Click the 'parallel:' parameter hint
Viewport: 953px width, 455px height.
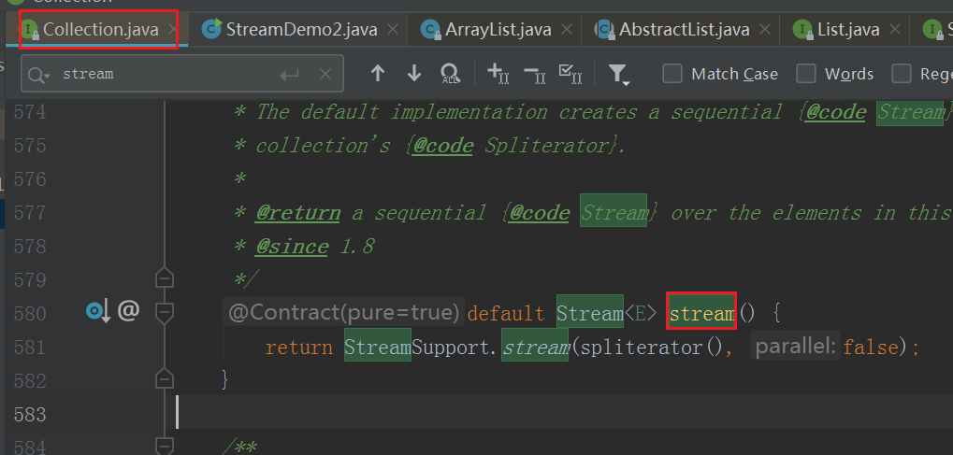[x=795, y=347]
